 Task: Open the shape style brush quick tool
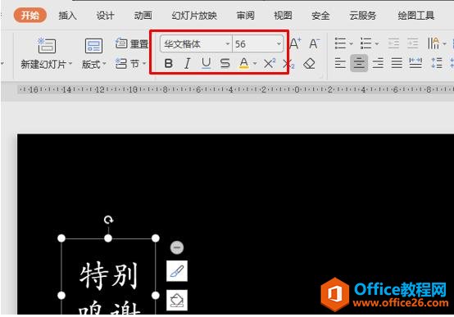tap(177, 271)
